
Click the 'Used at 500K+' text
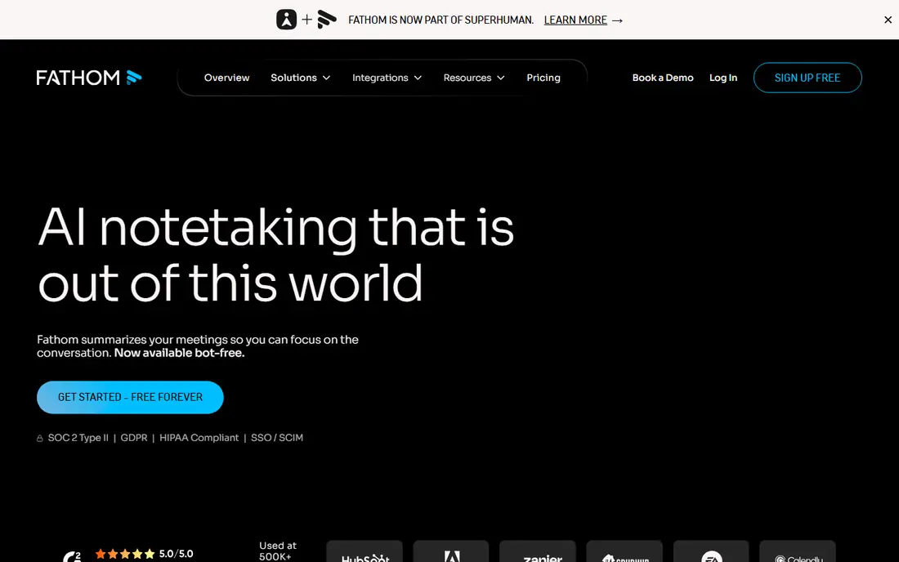[x=278, y=551]
